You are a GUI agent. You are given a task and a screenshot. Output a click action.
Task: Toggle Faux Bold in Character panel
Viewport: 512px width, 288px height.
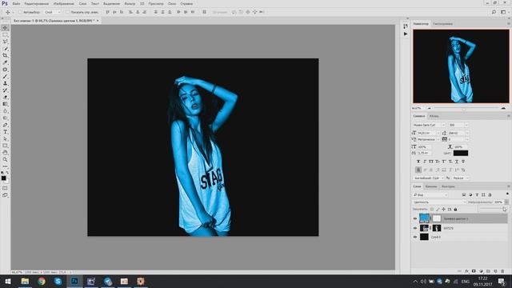tap(418, 162)
